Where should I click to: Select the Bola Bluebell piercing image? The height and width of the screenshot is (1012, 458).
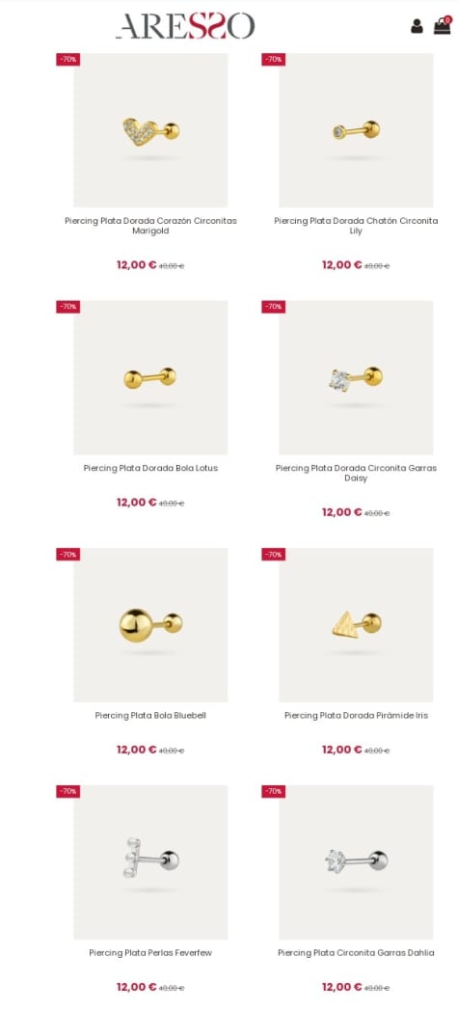point(150,625)
